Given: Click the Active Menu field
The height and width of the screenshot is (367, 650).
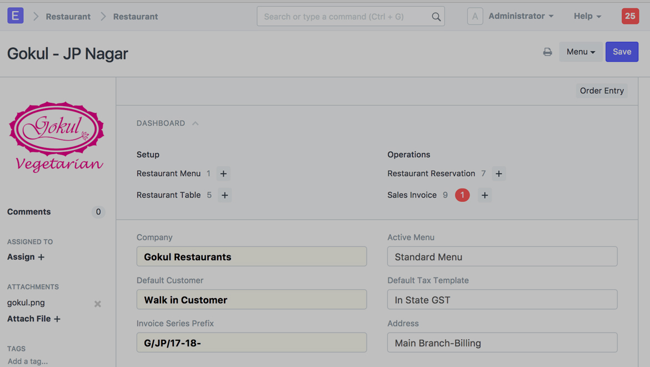Looking at the screenshot, I should 502,257.
